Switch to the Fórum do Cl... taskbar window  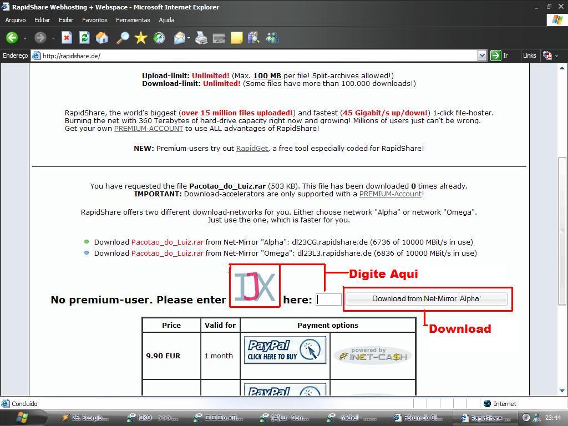(x=418, y=418)
